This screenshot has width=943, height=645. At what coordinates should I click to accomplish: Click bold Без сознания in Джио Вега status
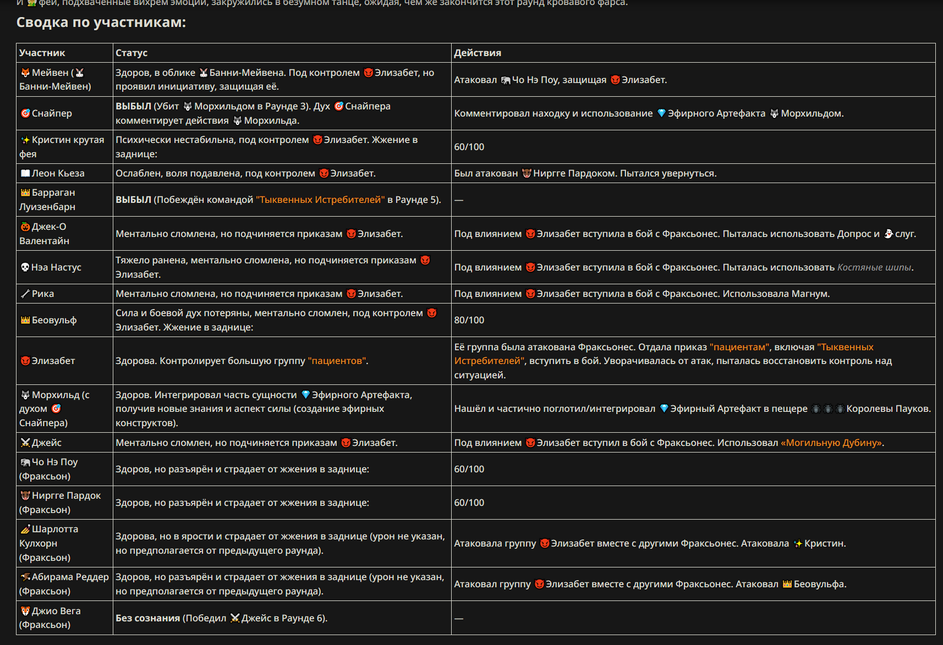point(147,618)
